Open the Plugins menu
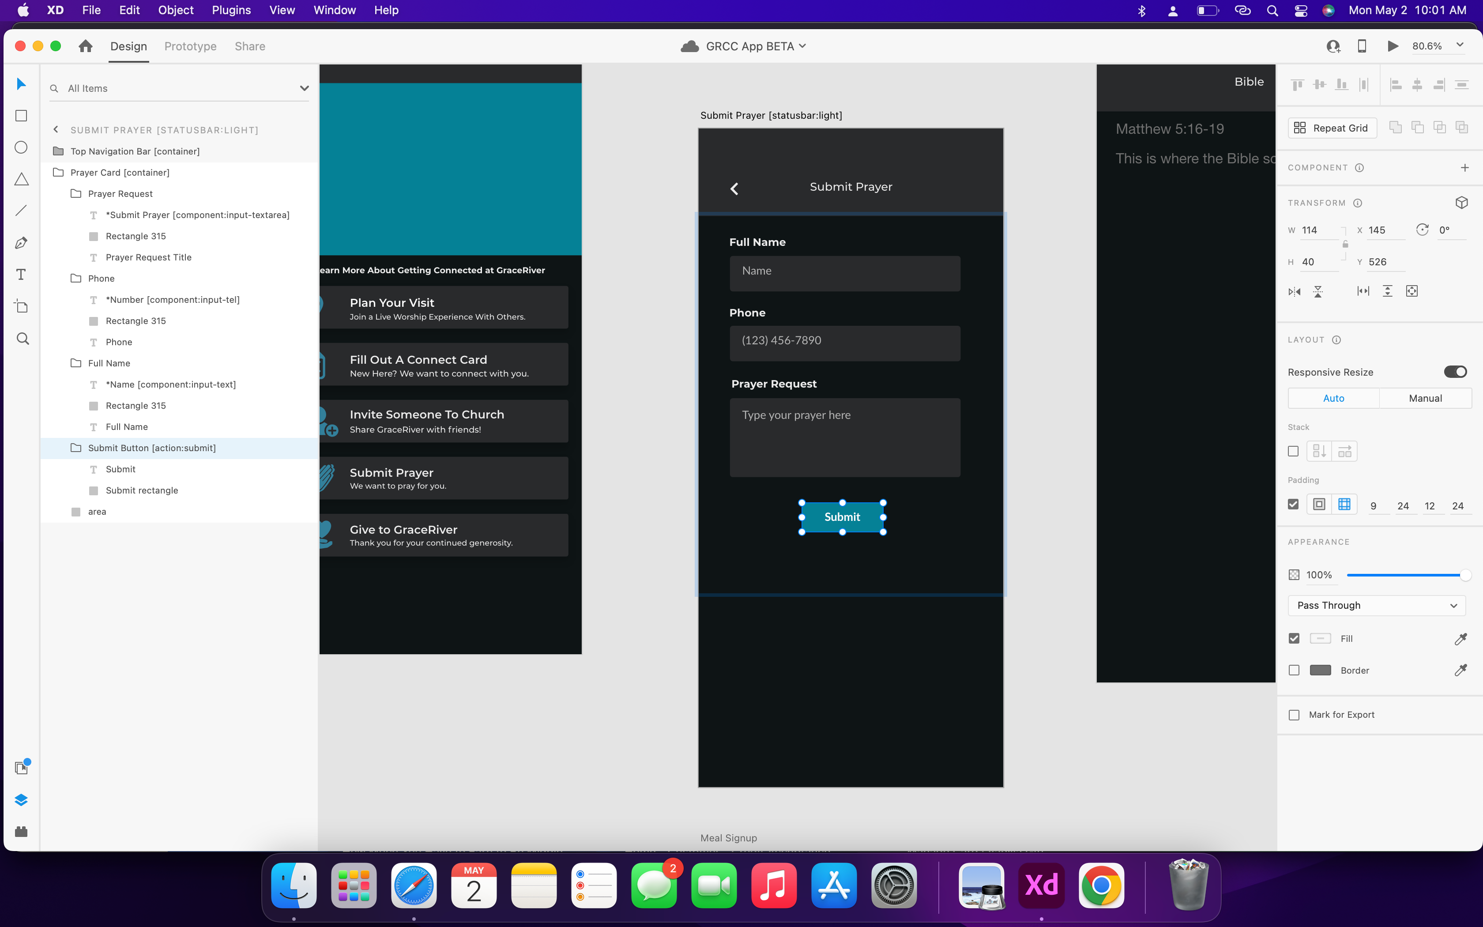 coord(231,10)
